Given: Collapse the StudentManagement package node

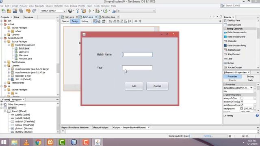Looking at the screenshot, I should (9, 45).
